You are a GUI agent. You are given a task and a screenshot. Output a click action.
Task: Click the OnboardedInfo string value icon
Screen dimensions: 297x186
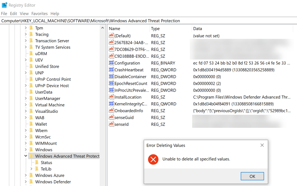111,111
